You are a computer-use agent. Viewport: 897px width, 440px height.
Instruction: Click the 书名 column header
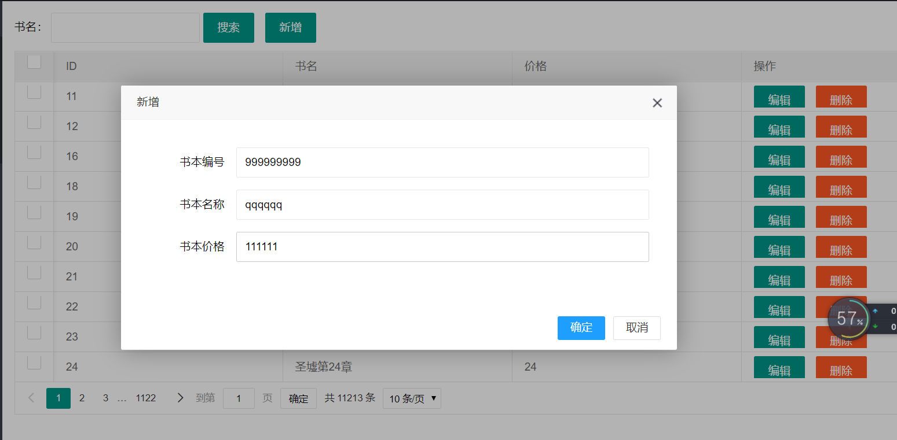coord(398,66)
